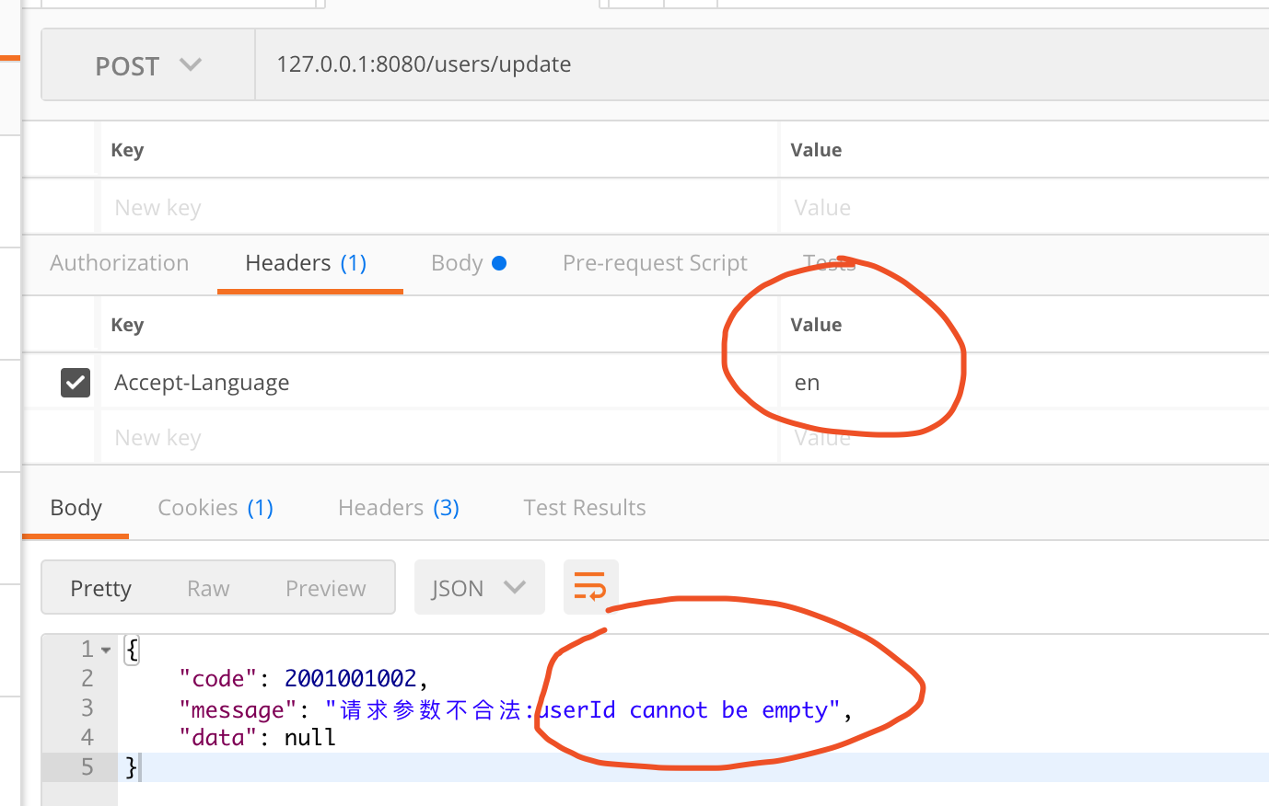Select the Raw response view
The height and width of the screenshot is (806, 1269).
208,588
